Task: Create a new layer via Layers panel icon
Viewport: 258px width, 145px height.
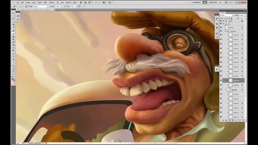Action: click(x=239, y=120)
